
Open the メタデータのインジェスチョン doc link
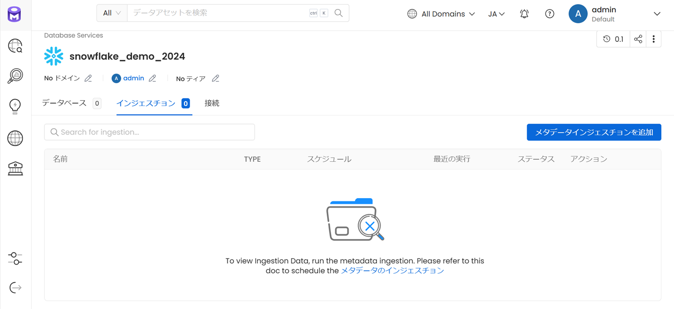point(392,270)
